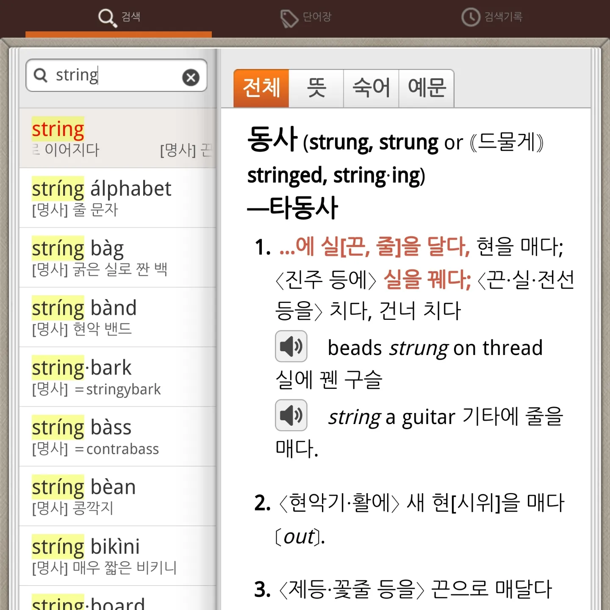This screenshot has height=610, width=610.
Task: Open 'stríng bànd' entry
Action: (x=117, y=317)
